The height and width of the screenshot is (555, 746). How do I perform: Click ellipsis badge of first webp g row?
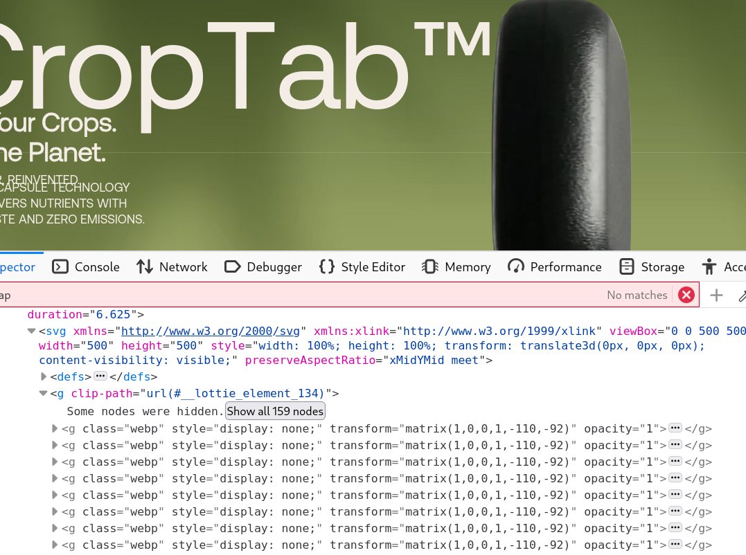coord(675,428)
